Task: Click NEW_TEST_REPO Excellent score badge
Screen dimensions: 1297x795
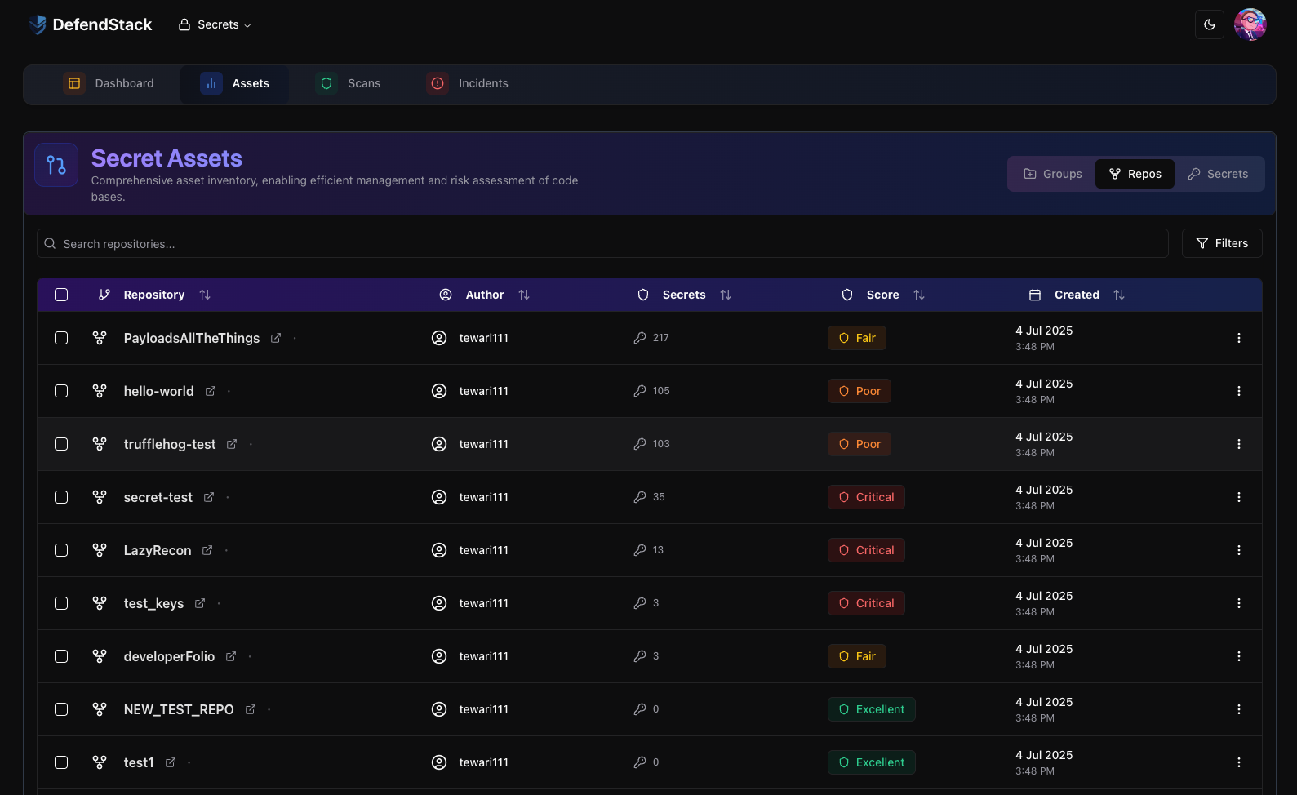Action: pyautogui.click(x=872, y=709)
